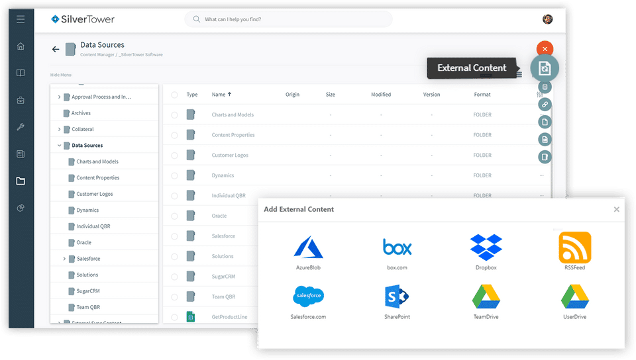This screenshot has width=636, height=360.
Task: Choose SharePoint external content source
Action: (x=397, y=302)
